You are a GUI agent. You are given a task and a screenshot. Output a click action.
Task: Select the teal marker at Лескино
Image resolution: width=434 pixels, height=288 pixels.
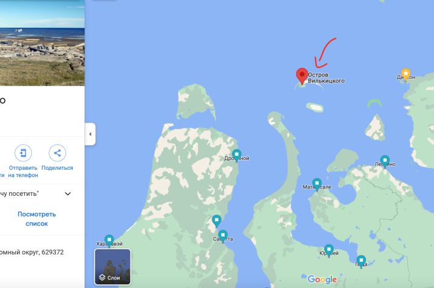pos(385,162)
